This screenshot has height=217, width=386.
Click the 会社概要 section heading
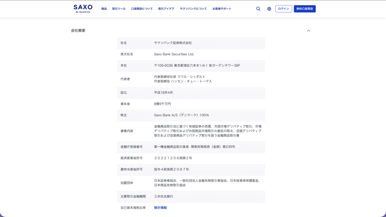pos(78,31)
